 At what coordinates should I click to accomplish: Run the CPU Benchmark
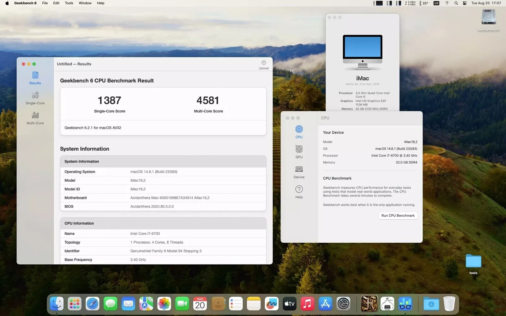click(x=398, y=216)
